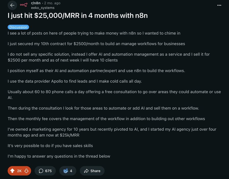Click the Share label text
Image resolution: width=229 pixels, height=179 pixels.
coord(95,171)
